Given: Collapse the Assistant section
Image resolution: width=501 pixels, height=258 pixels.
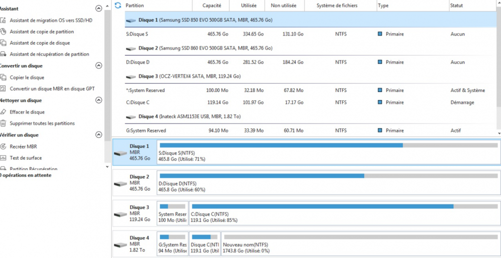Looking at the screenshot, I should [99, 8].
